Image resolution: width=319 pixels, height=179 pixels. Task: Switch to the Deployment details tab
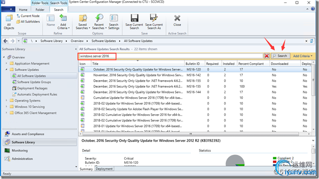(104, 168)
